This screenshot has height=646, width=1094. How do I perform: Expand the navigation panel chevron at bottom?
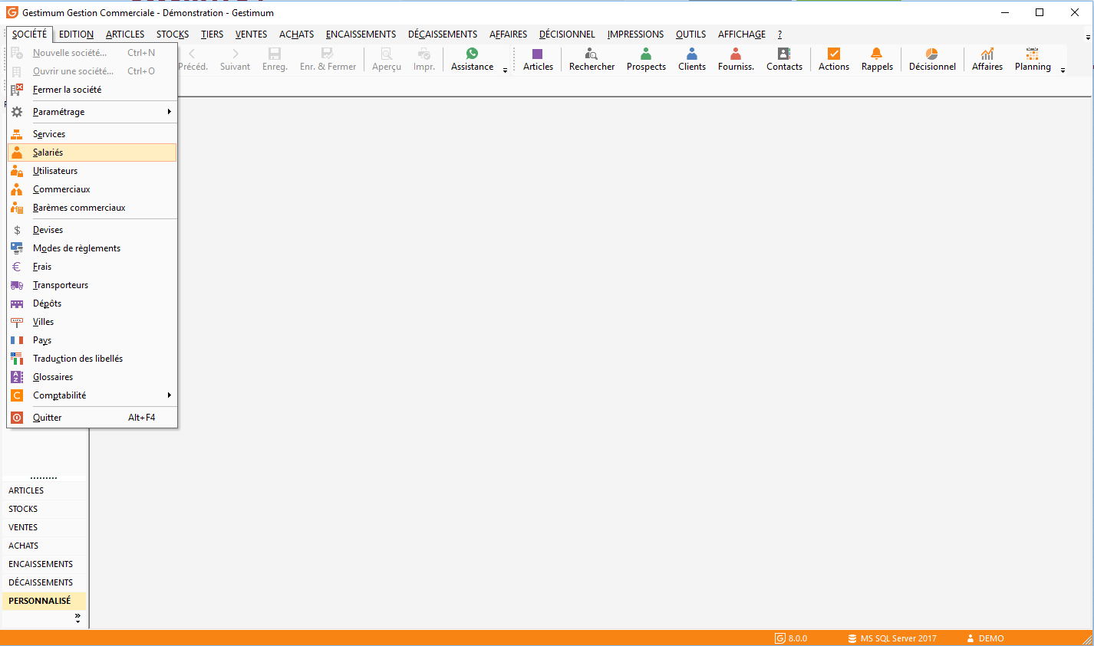tap(77, 618)
